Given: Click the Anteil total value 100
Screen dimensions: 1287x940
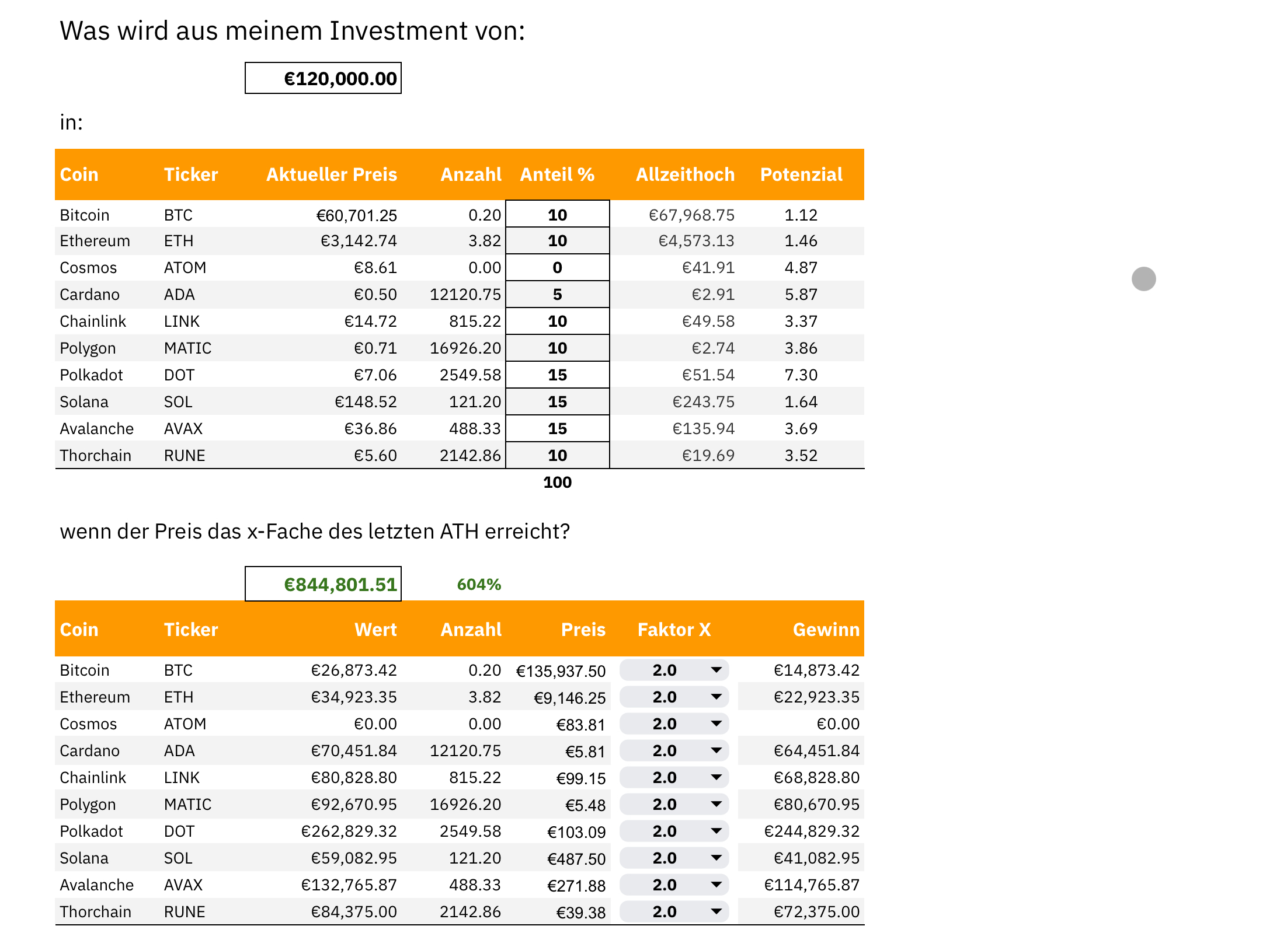Looking at the screenshot, I should pyautogui.click(x=558, y=482).
